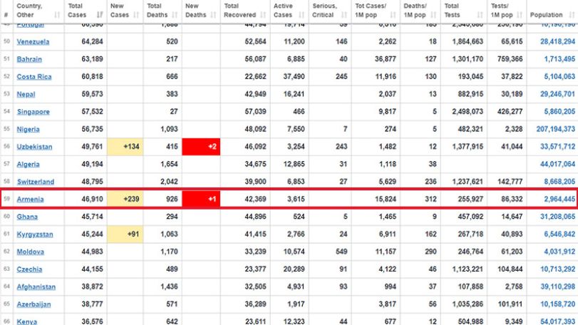Screen dimensions: 578x325
Task: Select Moldova serious critical 549 cell
Action: pos(330,252)
